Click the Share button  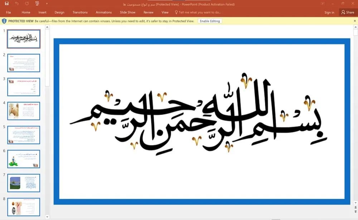[348, 12]
